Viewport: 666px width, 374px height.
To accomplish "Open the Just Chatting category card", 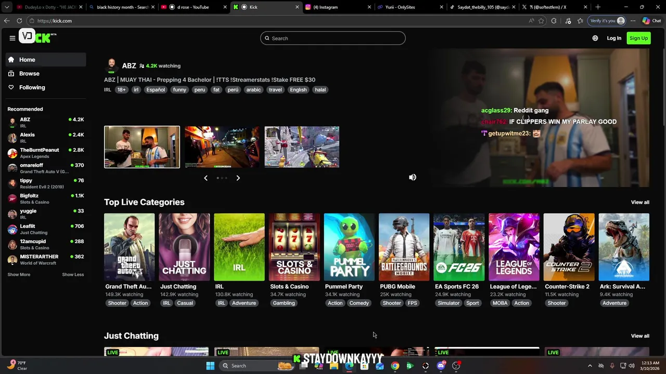I will [184, 247].
